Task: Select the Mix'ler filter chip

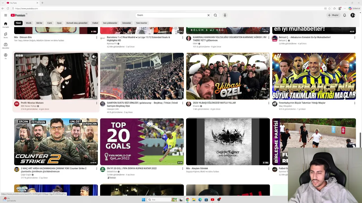Action: 39,23
